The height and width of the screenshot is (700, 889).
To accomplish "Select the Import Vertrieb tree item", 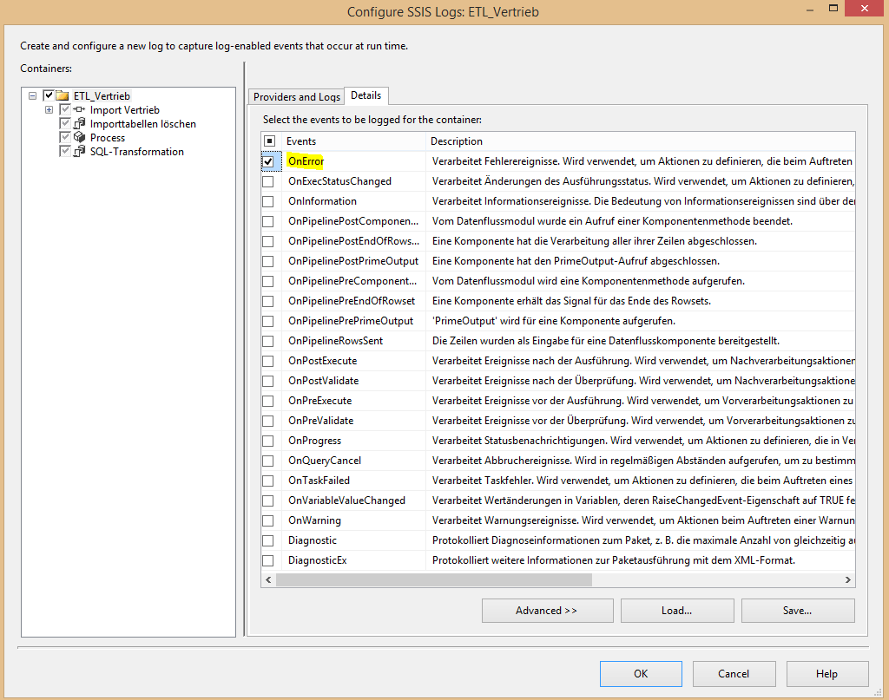I will pyautogui.click(x=125, y=110).
